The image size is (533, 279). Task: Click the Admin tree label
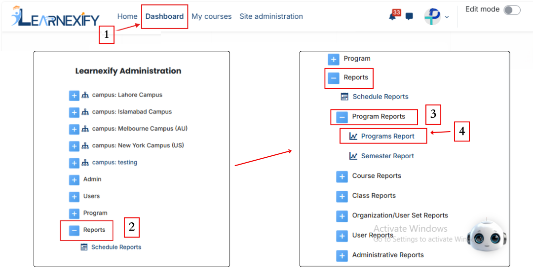(x=92, y=179)
